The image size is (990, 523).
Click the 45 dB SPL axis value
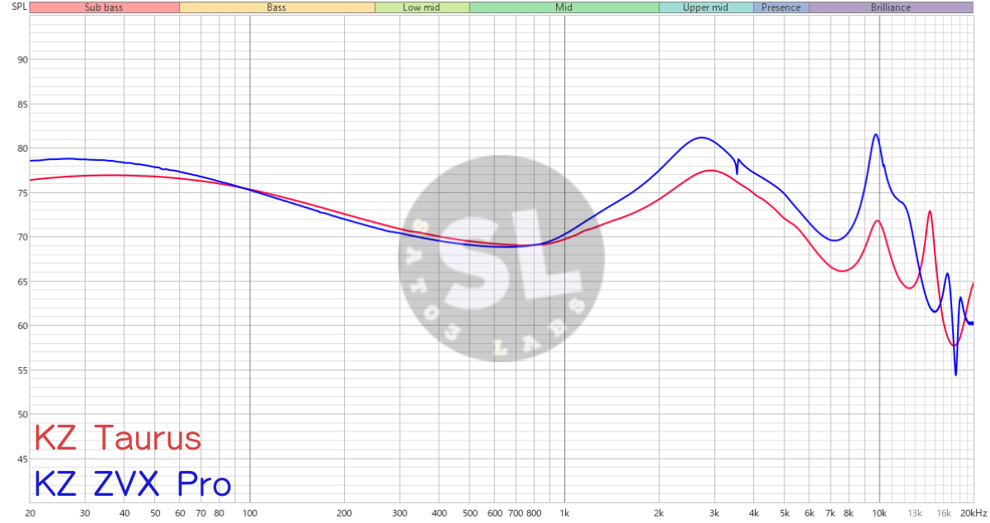22,459
